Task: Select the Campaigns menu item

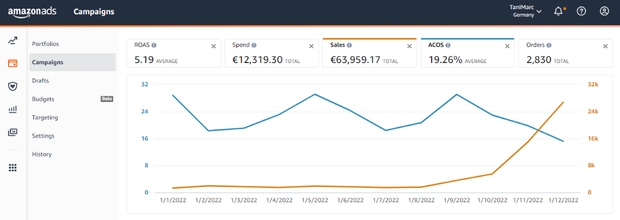Action: point(72,62)
